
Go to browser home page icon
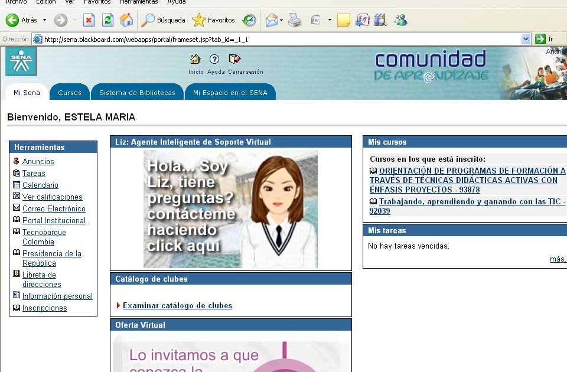126,20
